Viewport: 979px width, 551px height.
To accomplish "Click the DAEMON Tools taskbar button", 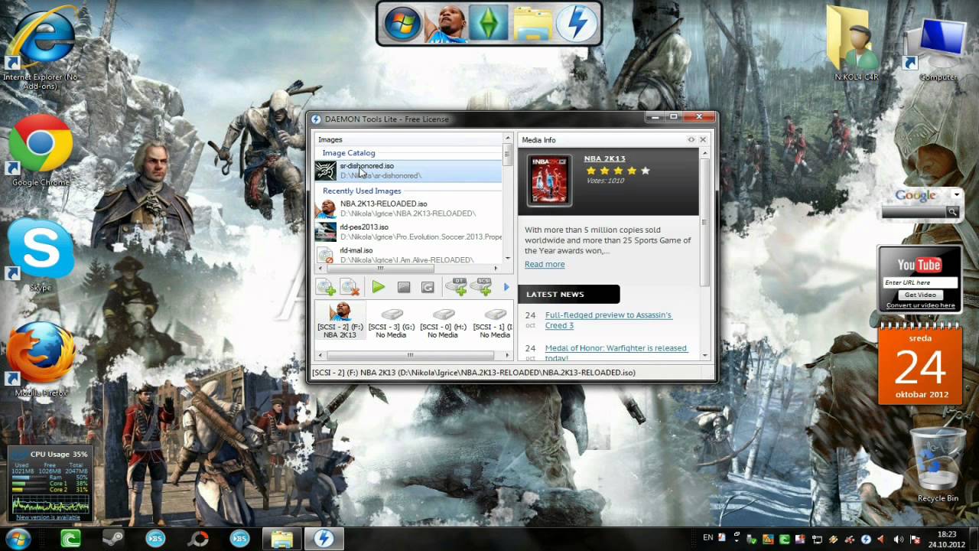I will coord(324,539).
